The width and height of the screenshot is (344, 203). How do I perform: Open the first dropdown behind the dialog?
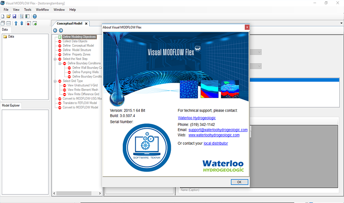[x=259, y=52]
